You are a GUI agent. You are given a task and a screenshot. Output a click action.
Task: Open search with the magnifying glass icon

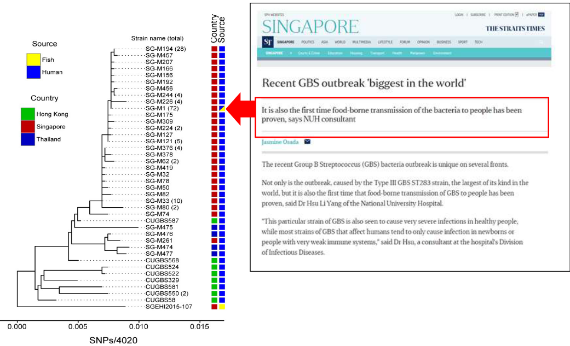coord(540,41)
